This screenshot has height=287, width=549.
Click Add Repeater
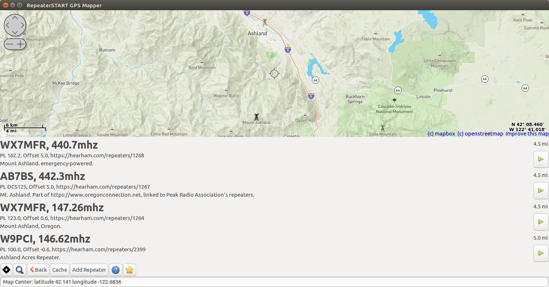pyautogui.click(x=89, y=270)
